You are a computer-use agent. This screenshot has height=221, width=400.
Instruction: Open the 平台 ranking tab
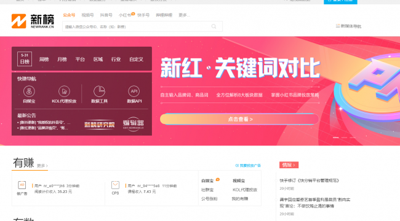(x=80, y=60)
